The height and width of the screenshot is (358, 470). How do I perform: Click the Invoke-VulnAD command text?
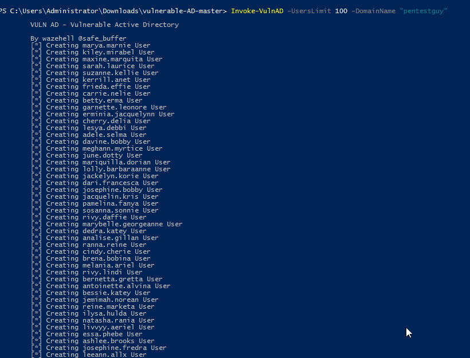[257, 11]
